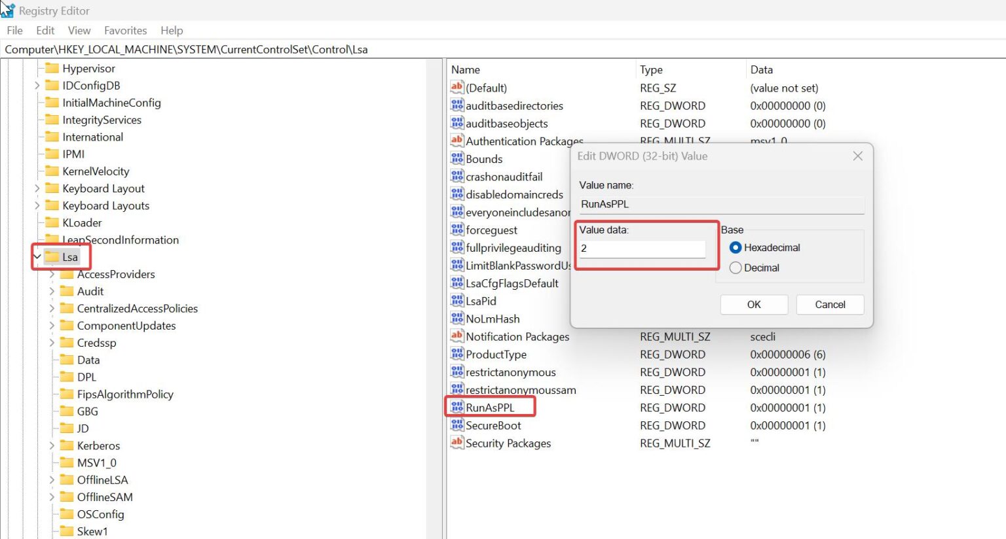Image resolution: width=1006 pixels, height=539 pixels.
Task: Click the DWORD icon beside LimitBlankPasswordUse
Action: point(457,265)
